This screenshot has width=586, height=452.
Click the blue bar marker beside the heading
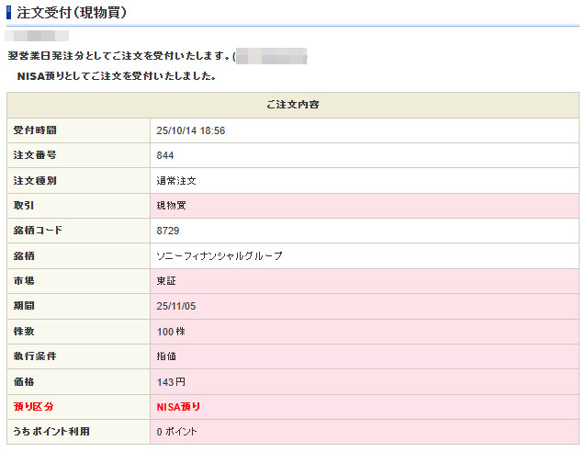coord(9,13)
